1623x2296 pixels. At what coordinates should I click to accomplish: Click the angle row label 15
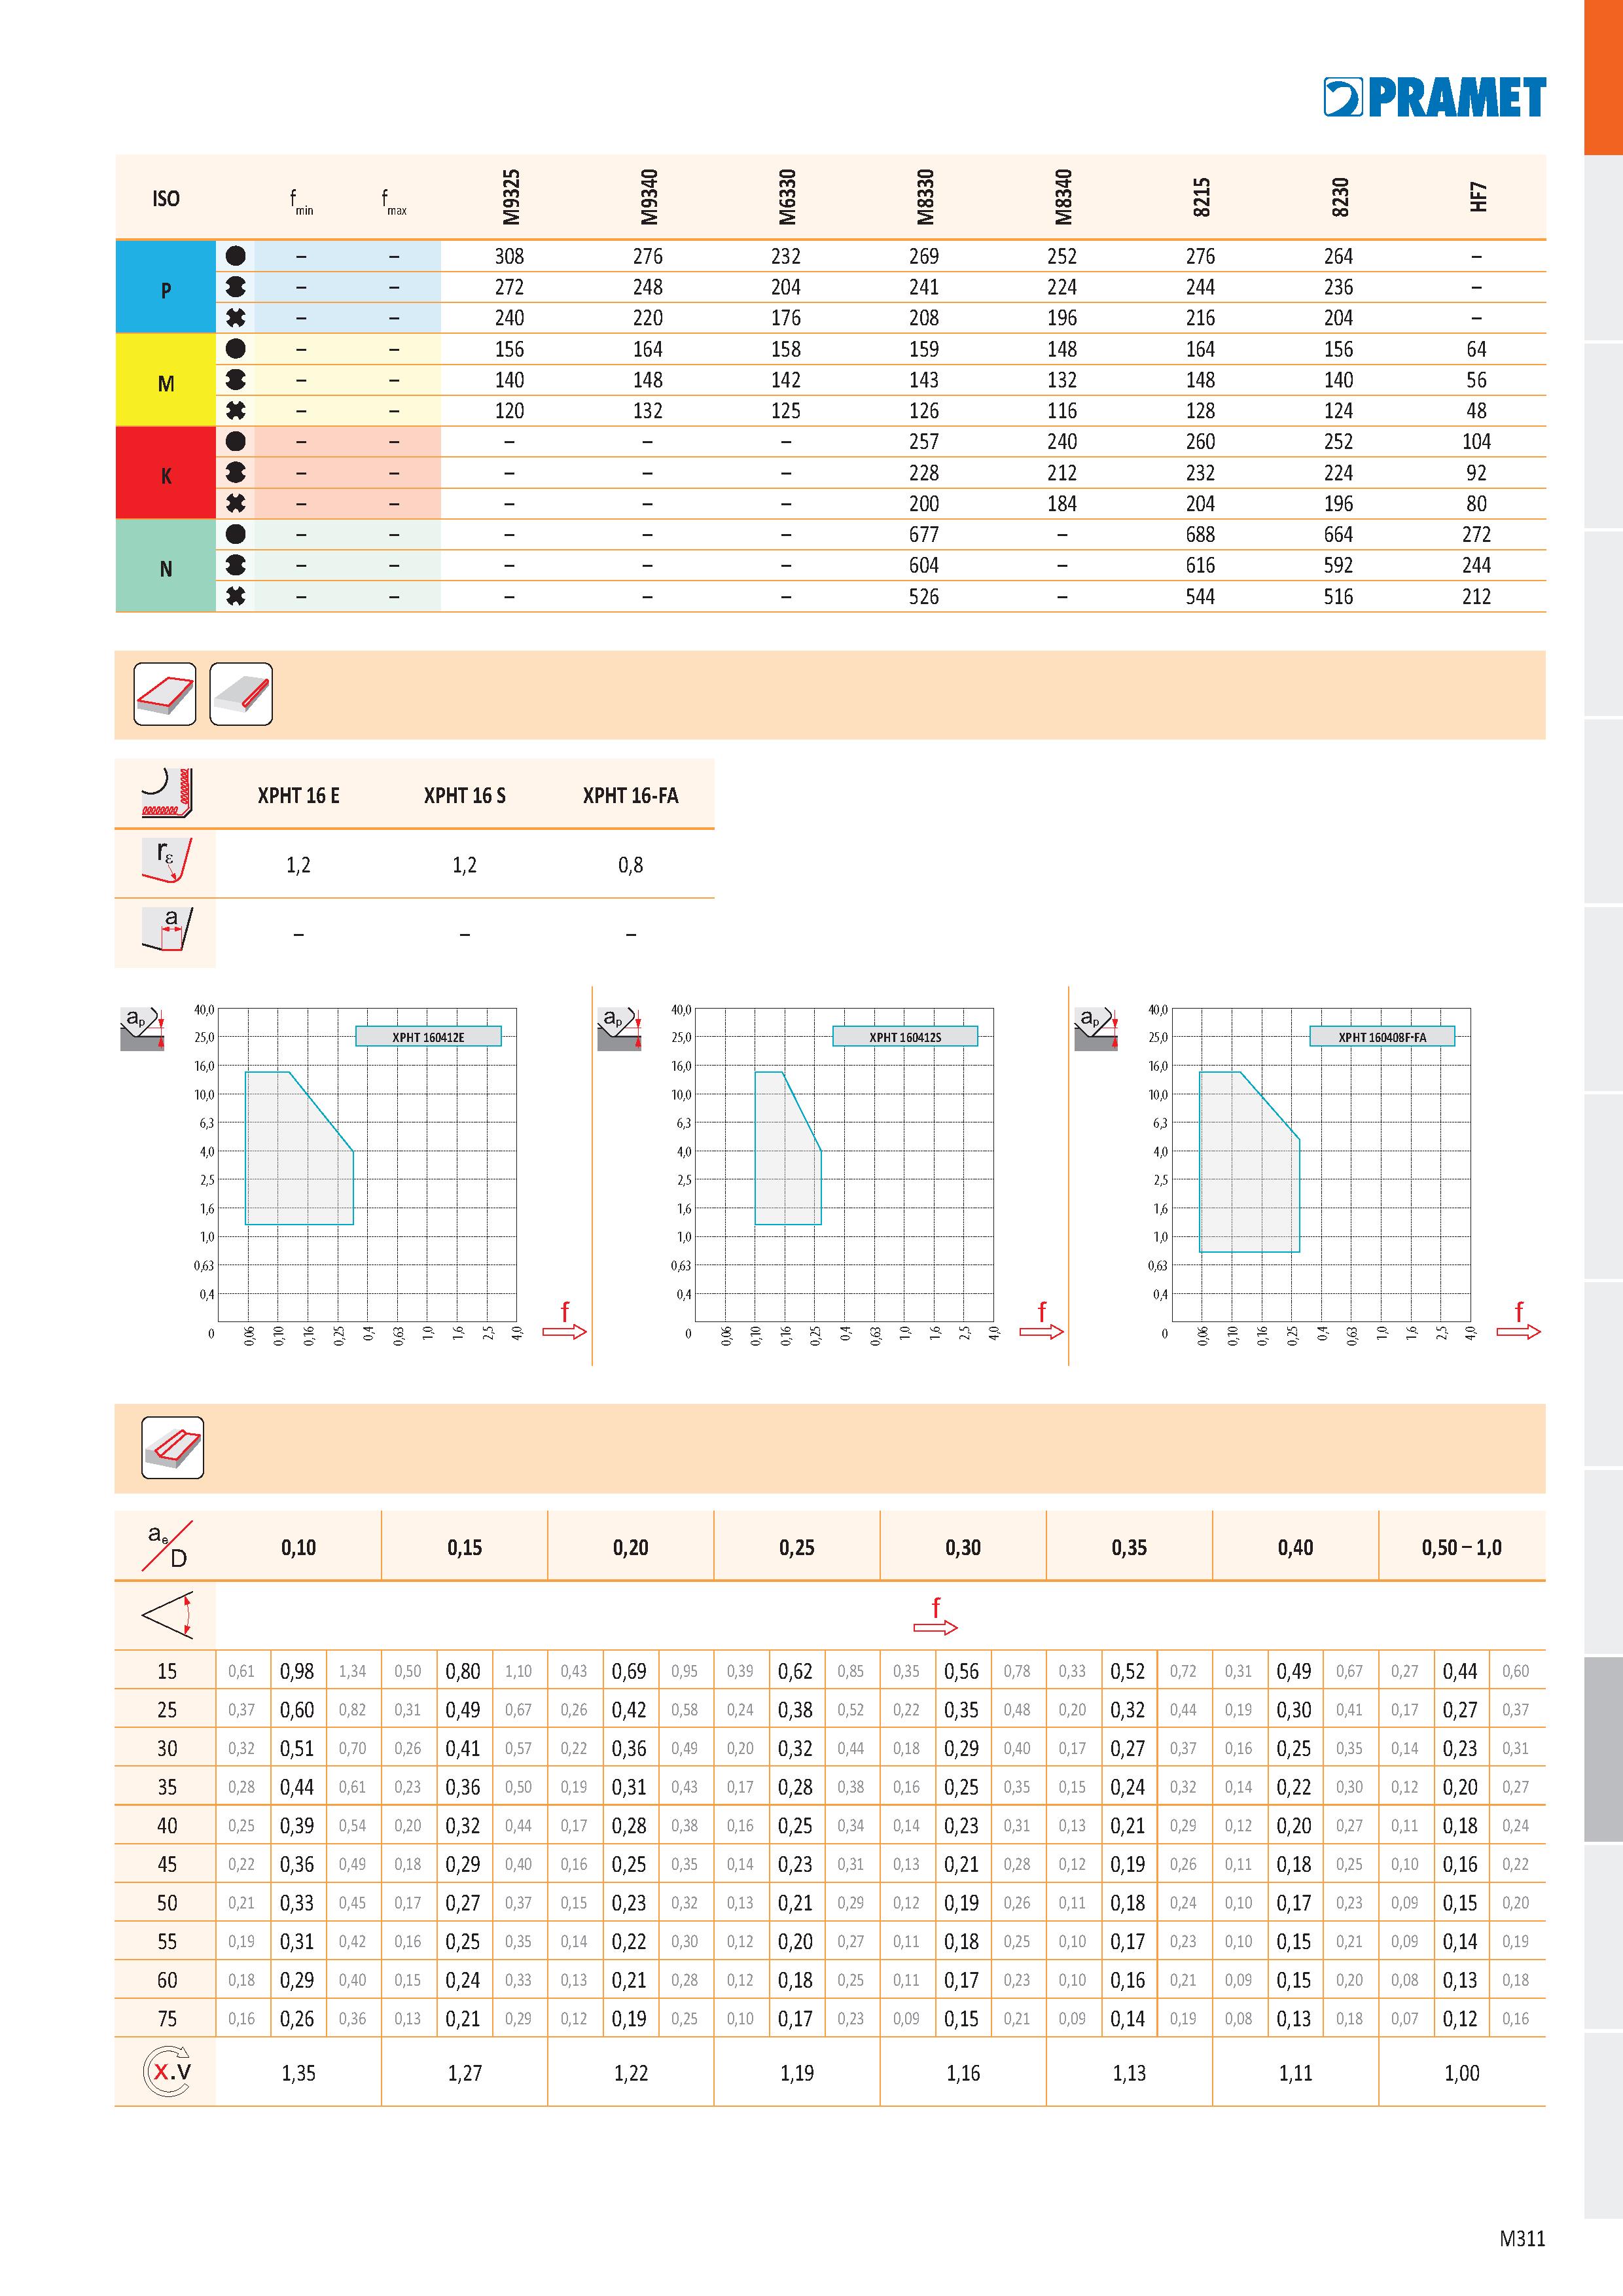[167, 1670]
